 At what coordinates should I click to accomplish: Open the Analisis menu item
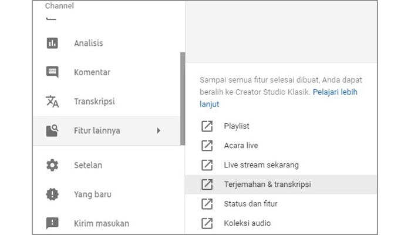88,43
